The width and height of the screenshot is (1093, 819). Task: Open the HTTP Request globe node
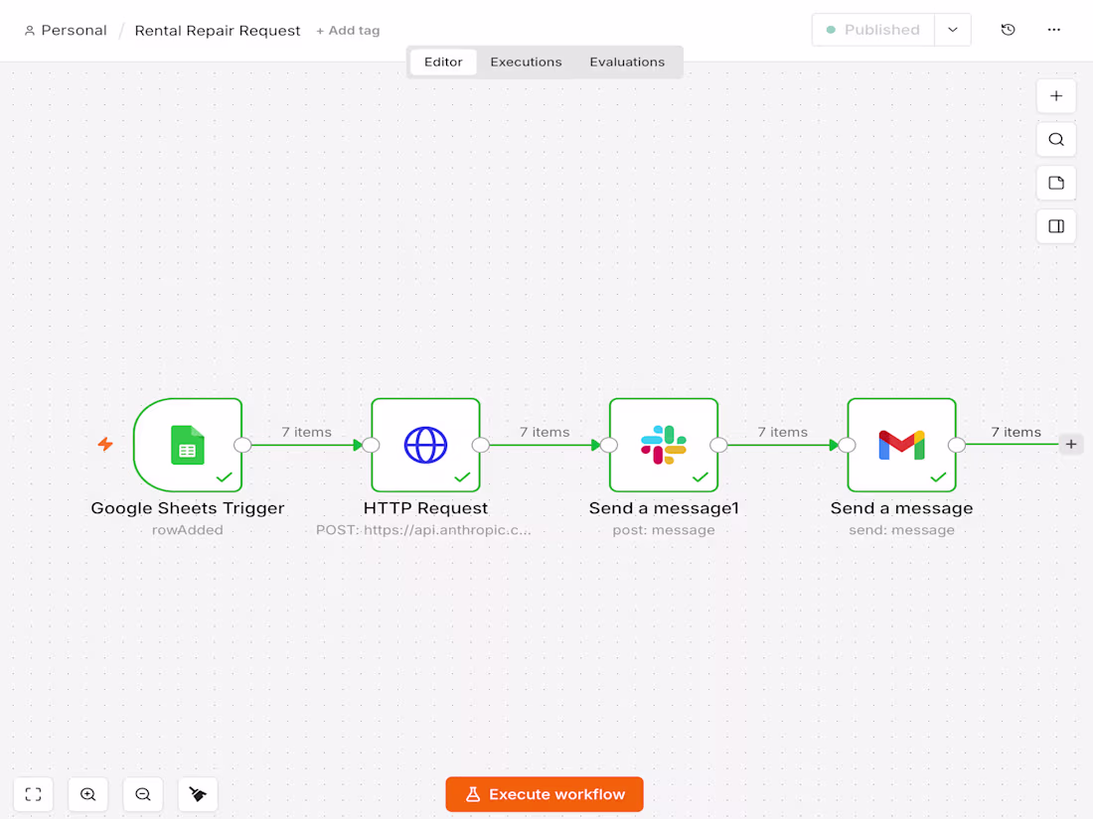(x=426, y=445)
